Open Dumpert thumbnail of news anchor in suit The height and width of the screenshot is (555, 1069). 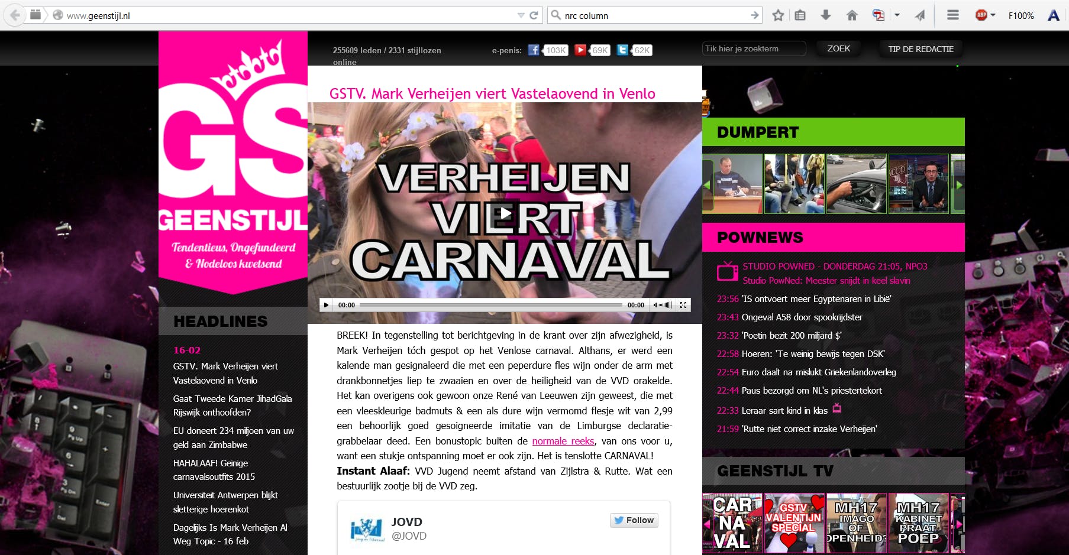pos(918,184)
